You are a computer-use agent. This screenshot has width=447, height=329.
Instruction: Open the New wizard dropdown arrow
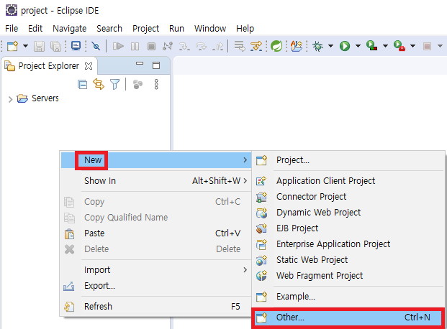[25, 46]
